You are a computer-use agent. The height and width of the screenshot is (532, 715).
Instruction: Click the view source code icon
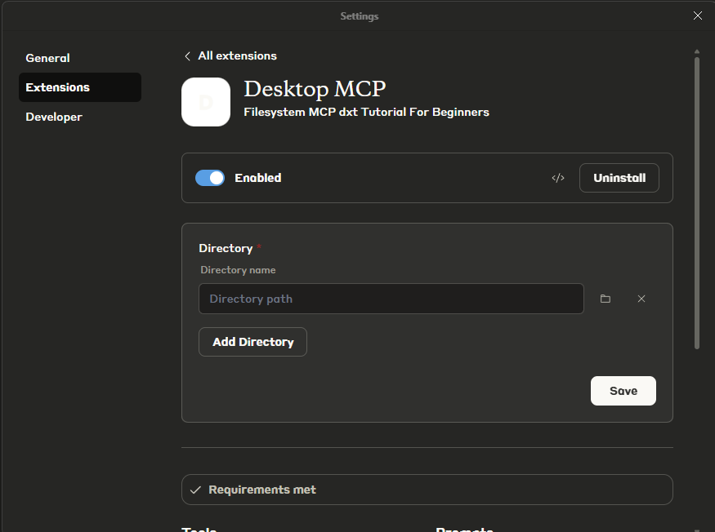point(558,178)
